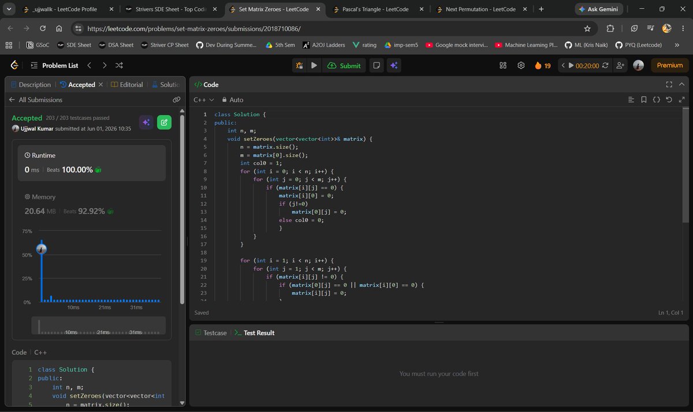Open a new browser tab

click(x=541, y=9)
